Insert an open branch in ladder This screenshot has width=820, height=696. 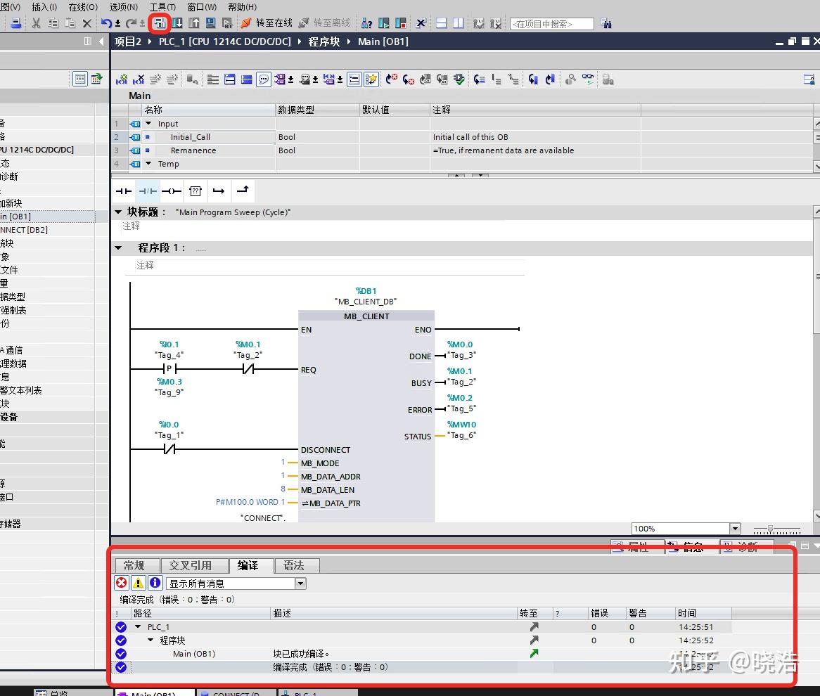(219, 191)
